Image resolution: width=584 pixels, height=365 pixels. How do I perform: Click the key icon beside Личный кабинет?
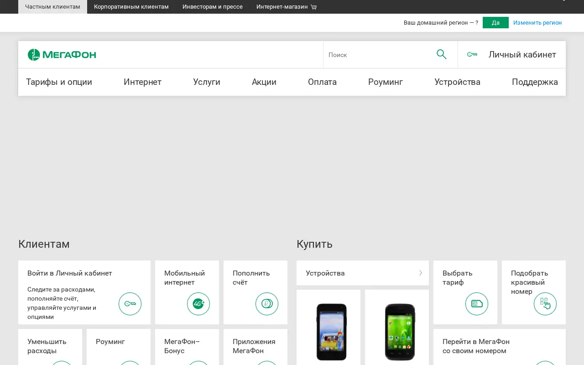point(472,55)
